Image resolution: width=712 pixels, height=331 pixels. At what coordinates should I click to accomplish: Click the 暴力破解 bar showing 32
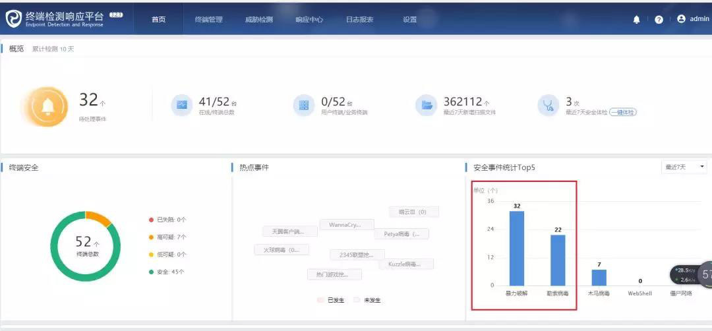[x=516, y=248]
